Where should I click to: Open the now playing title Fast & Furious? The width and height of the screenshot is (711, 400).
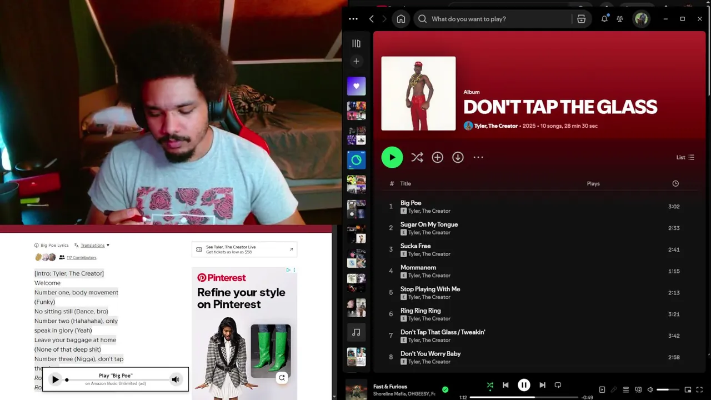point(390,387)
